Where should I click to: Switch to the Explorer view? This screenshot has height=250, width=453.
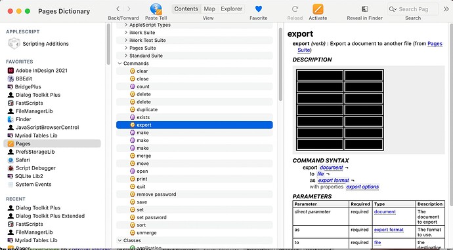(231, 9)
